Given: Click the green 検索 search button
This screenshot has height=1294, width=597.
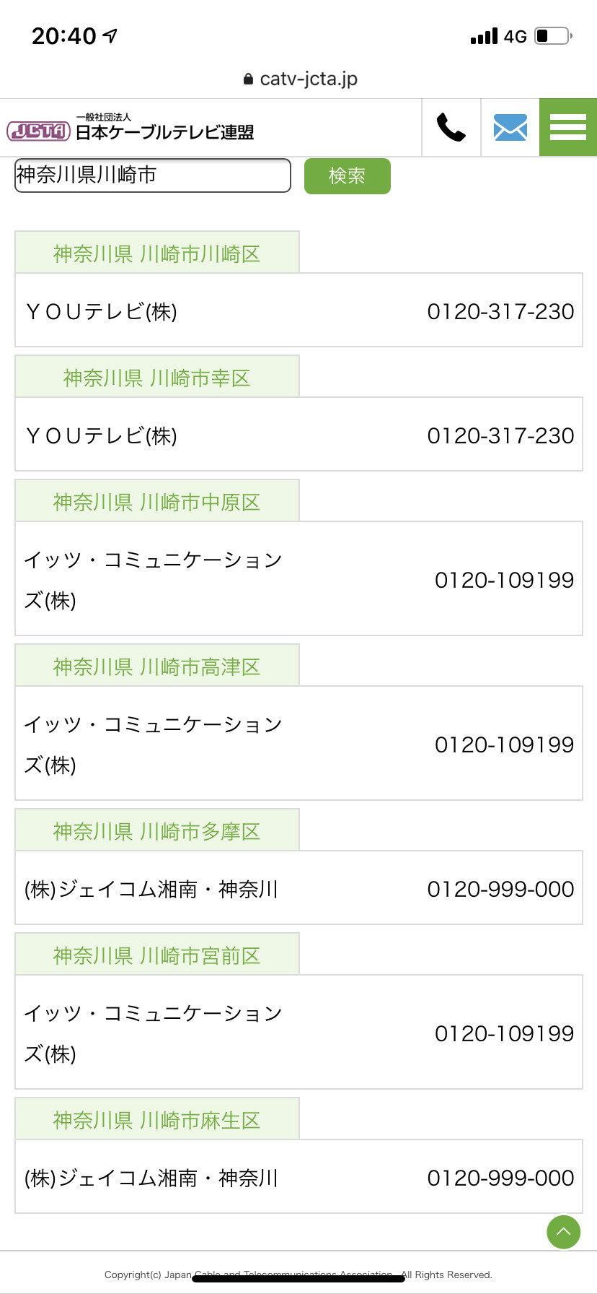Looking at the screenshot, I should click(347, 176).
